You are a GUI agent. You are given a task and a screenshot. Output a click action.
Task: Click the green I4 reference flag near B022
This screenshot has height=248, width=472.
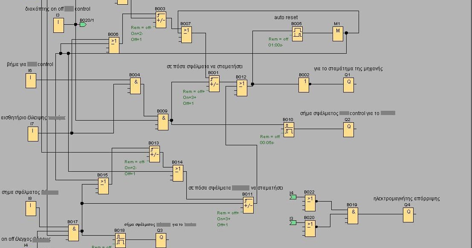pyautogui.click(x=292, y=197)
